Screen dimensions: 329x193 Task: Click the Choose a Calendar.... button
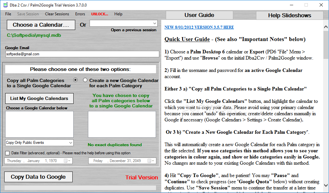pyautogui.click(x=41, y=25)
